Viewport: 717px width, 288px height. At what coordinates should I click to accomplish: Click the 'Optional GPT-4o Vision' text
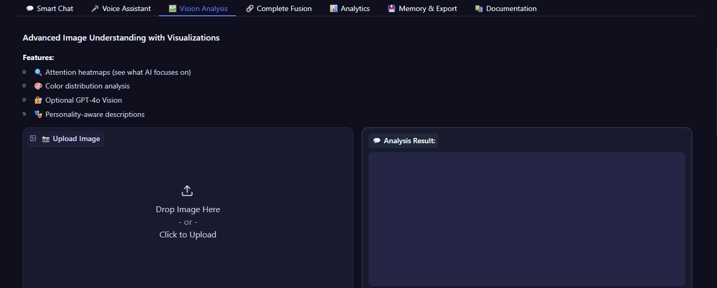[x=83, y=100]
